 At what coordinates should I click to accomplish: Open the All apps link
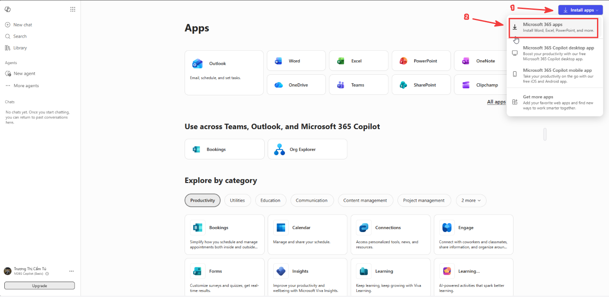(496, 102)
